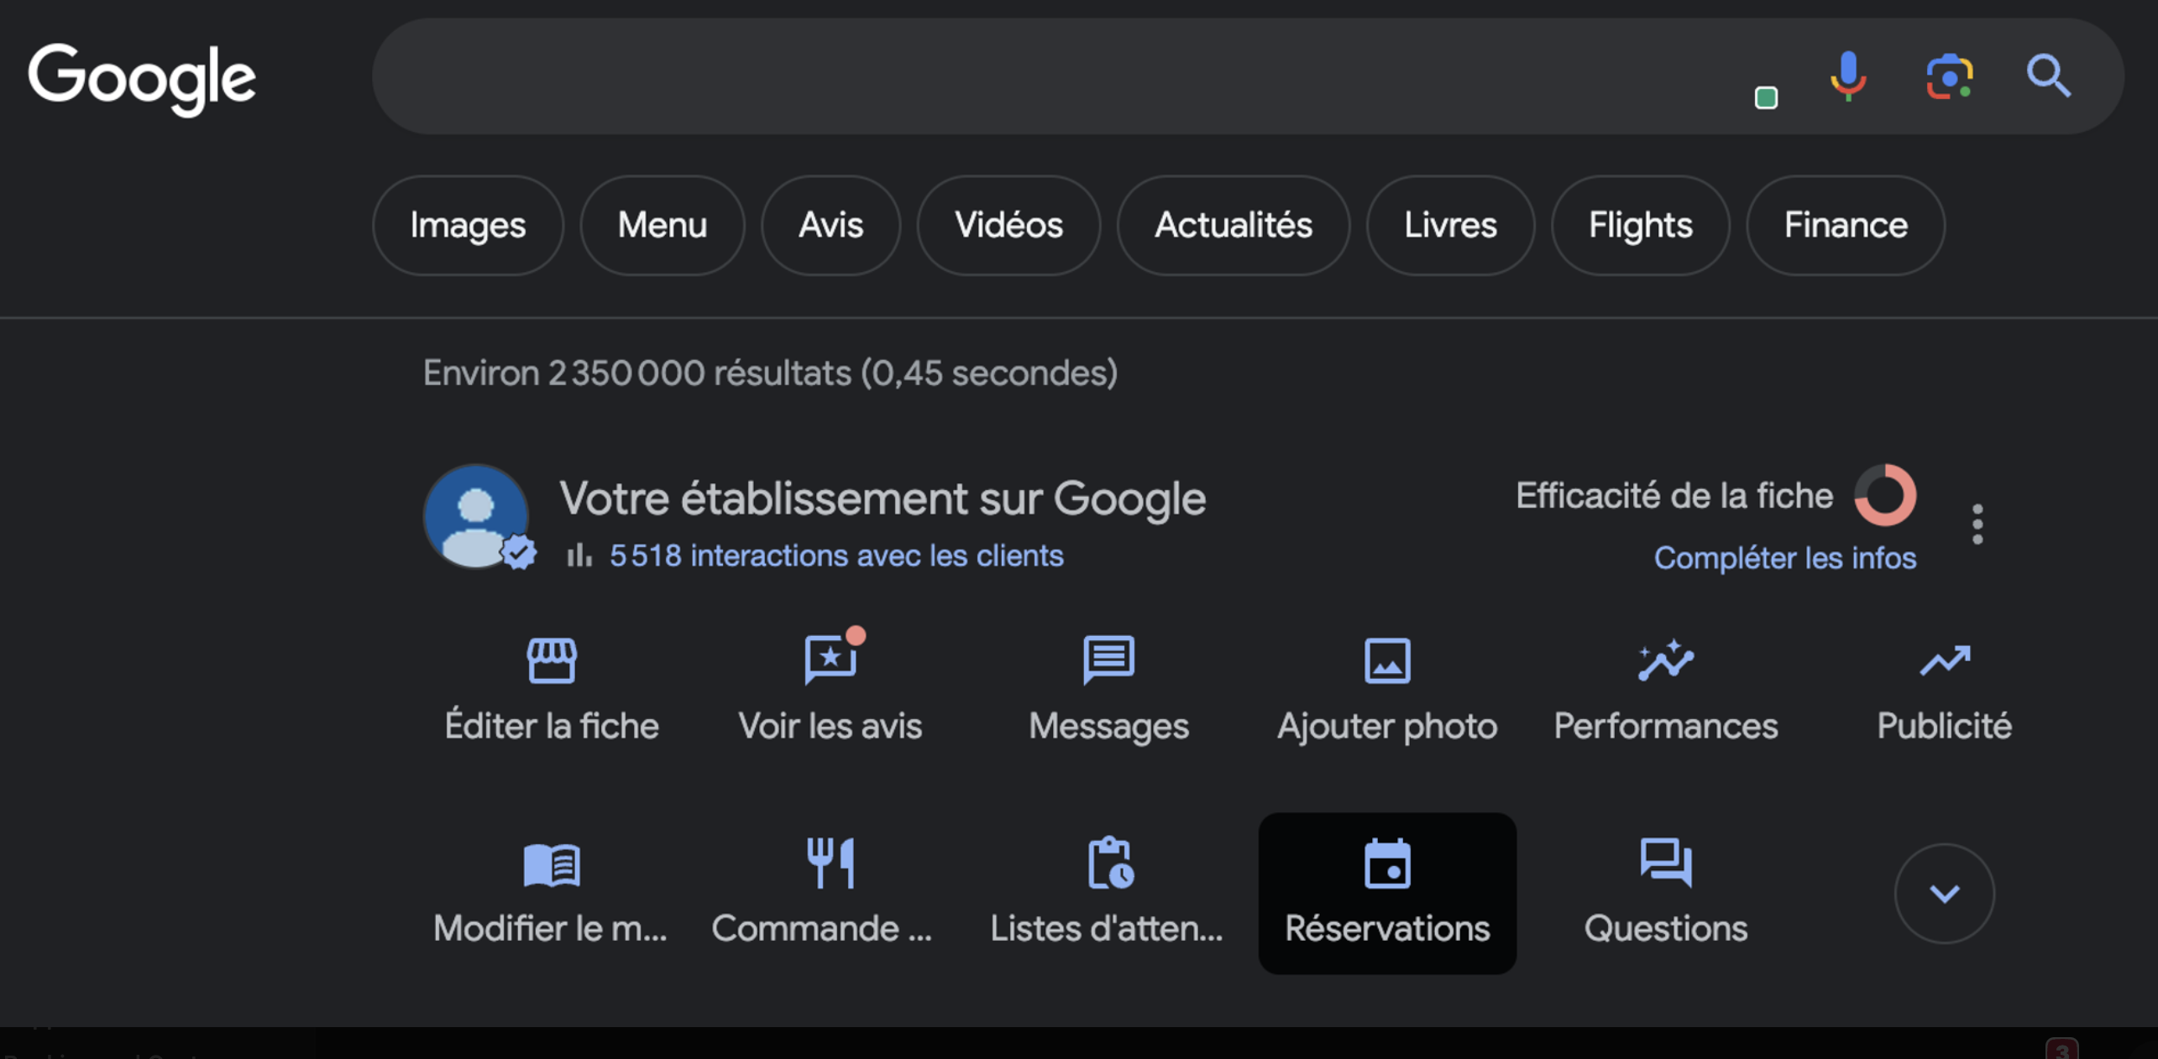The image size is (2158, 1059).
Task: Open Compléter les infos link
Action: 1785,558
